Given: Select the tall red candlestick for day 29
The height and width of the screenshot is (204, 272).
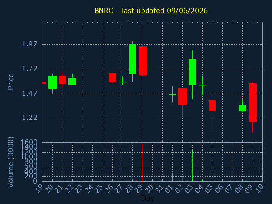Looking at the screenshot, I should pyautogui.click(x=143, y=61).
